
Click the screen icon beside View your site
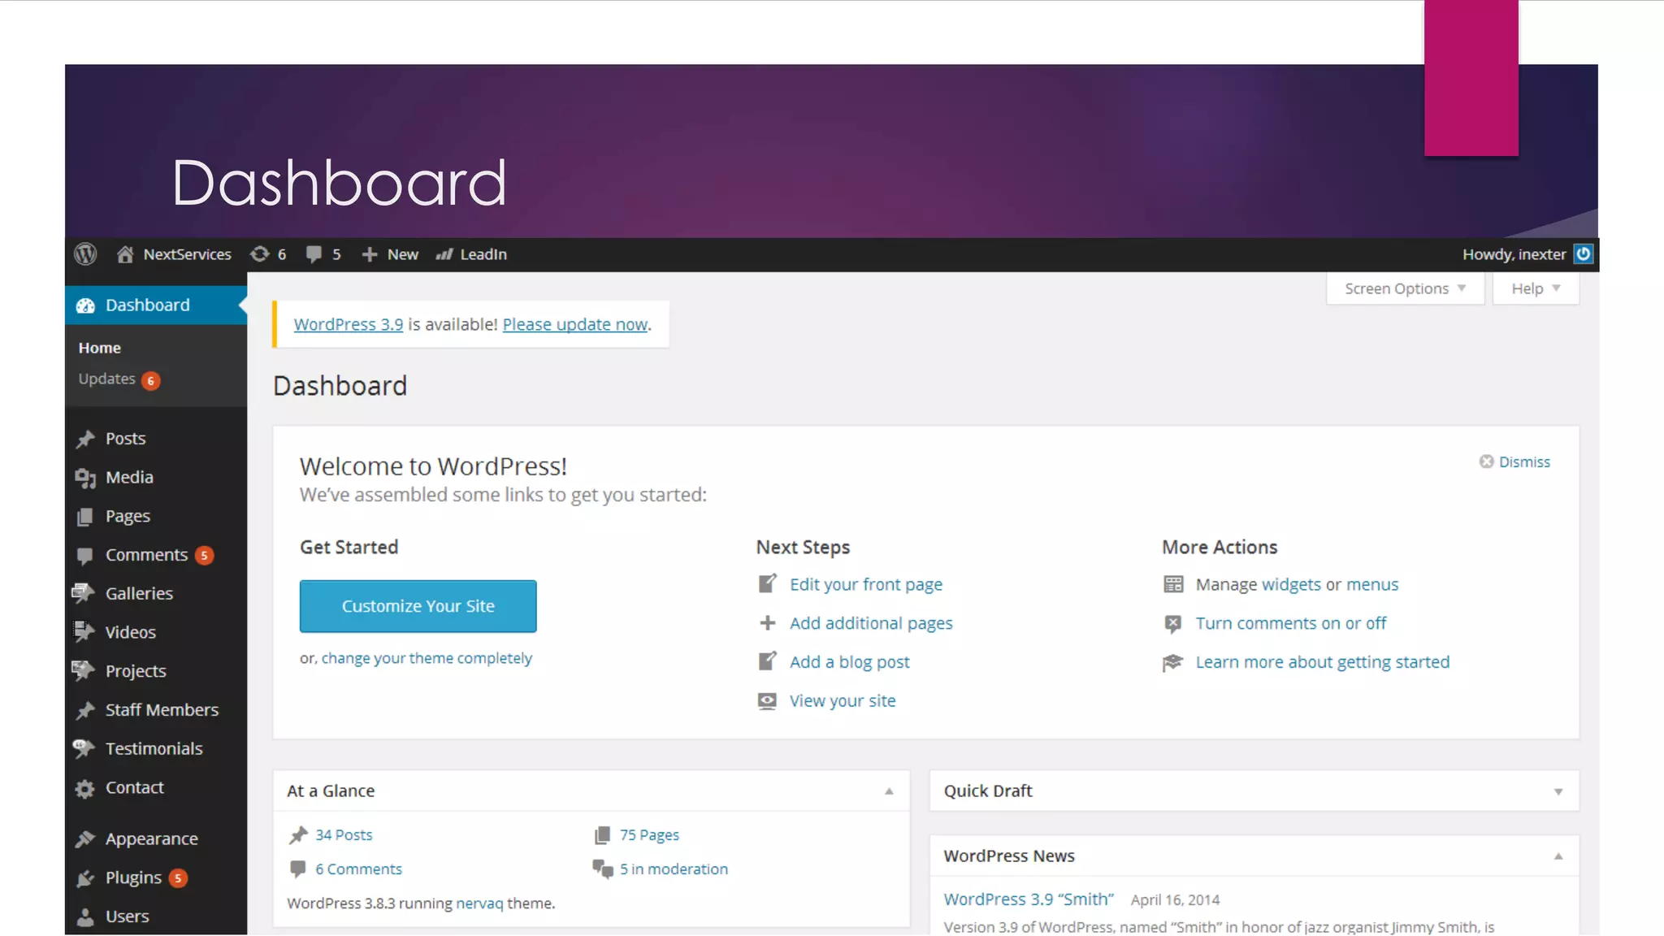pos(767,701)
